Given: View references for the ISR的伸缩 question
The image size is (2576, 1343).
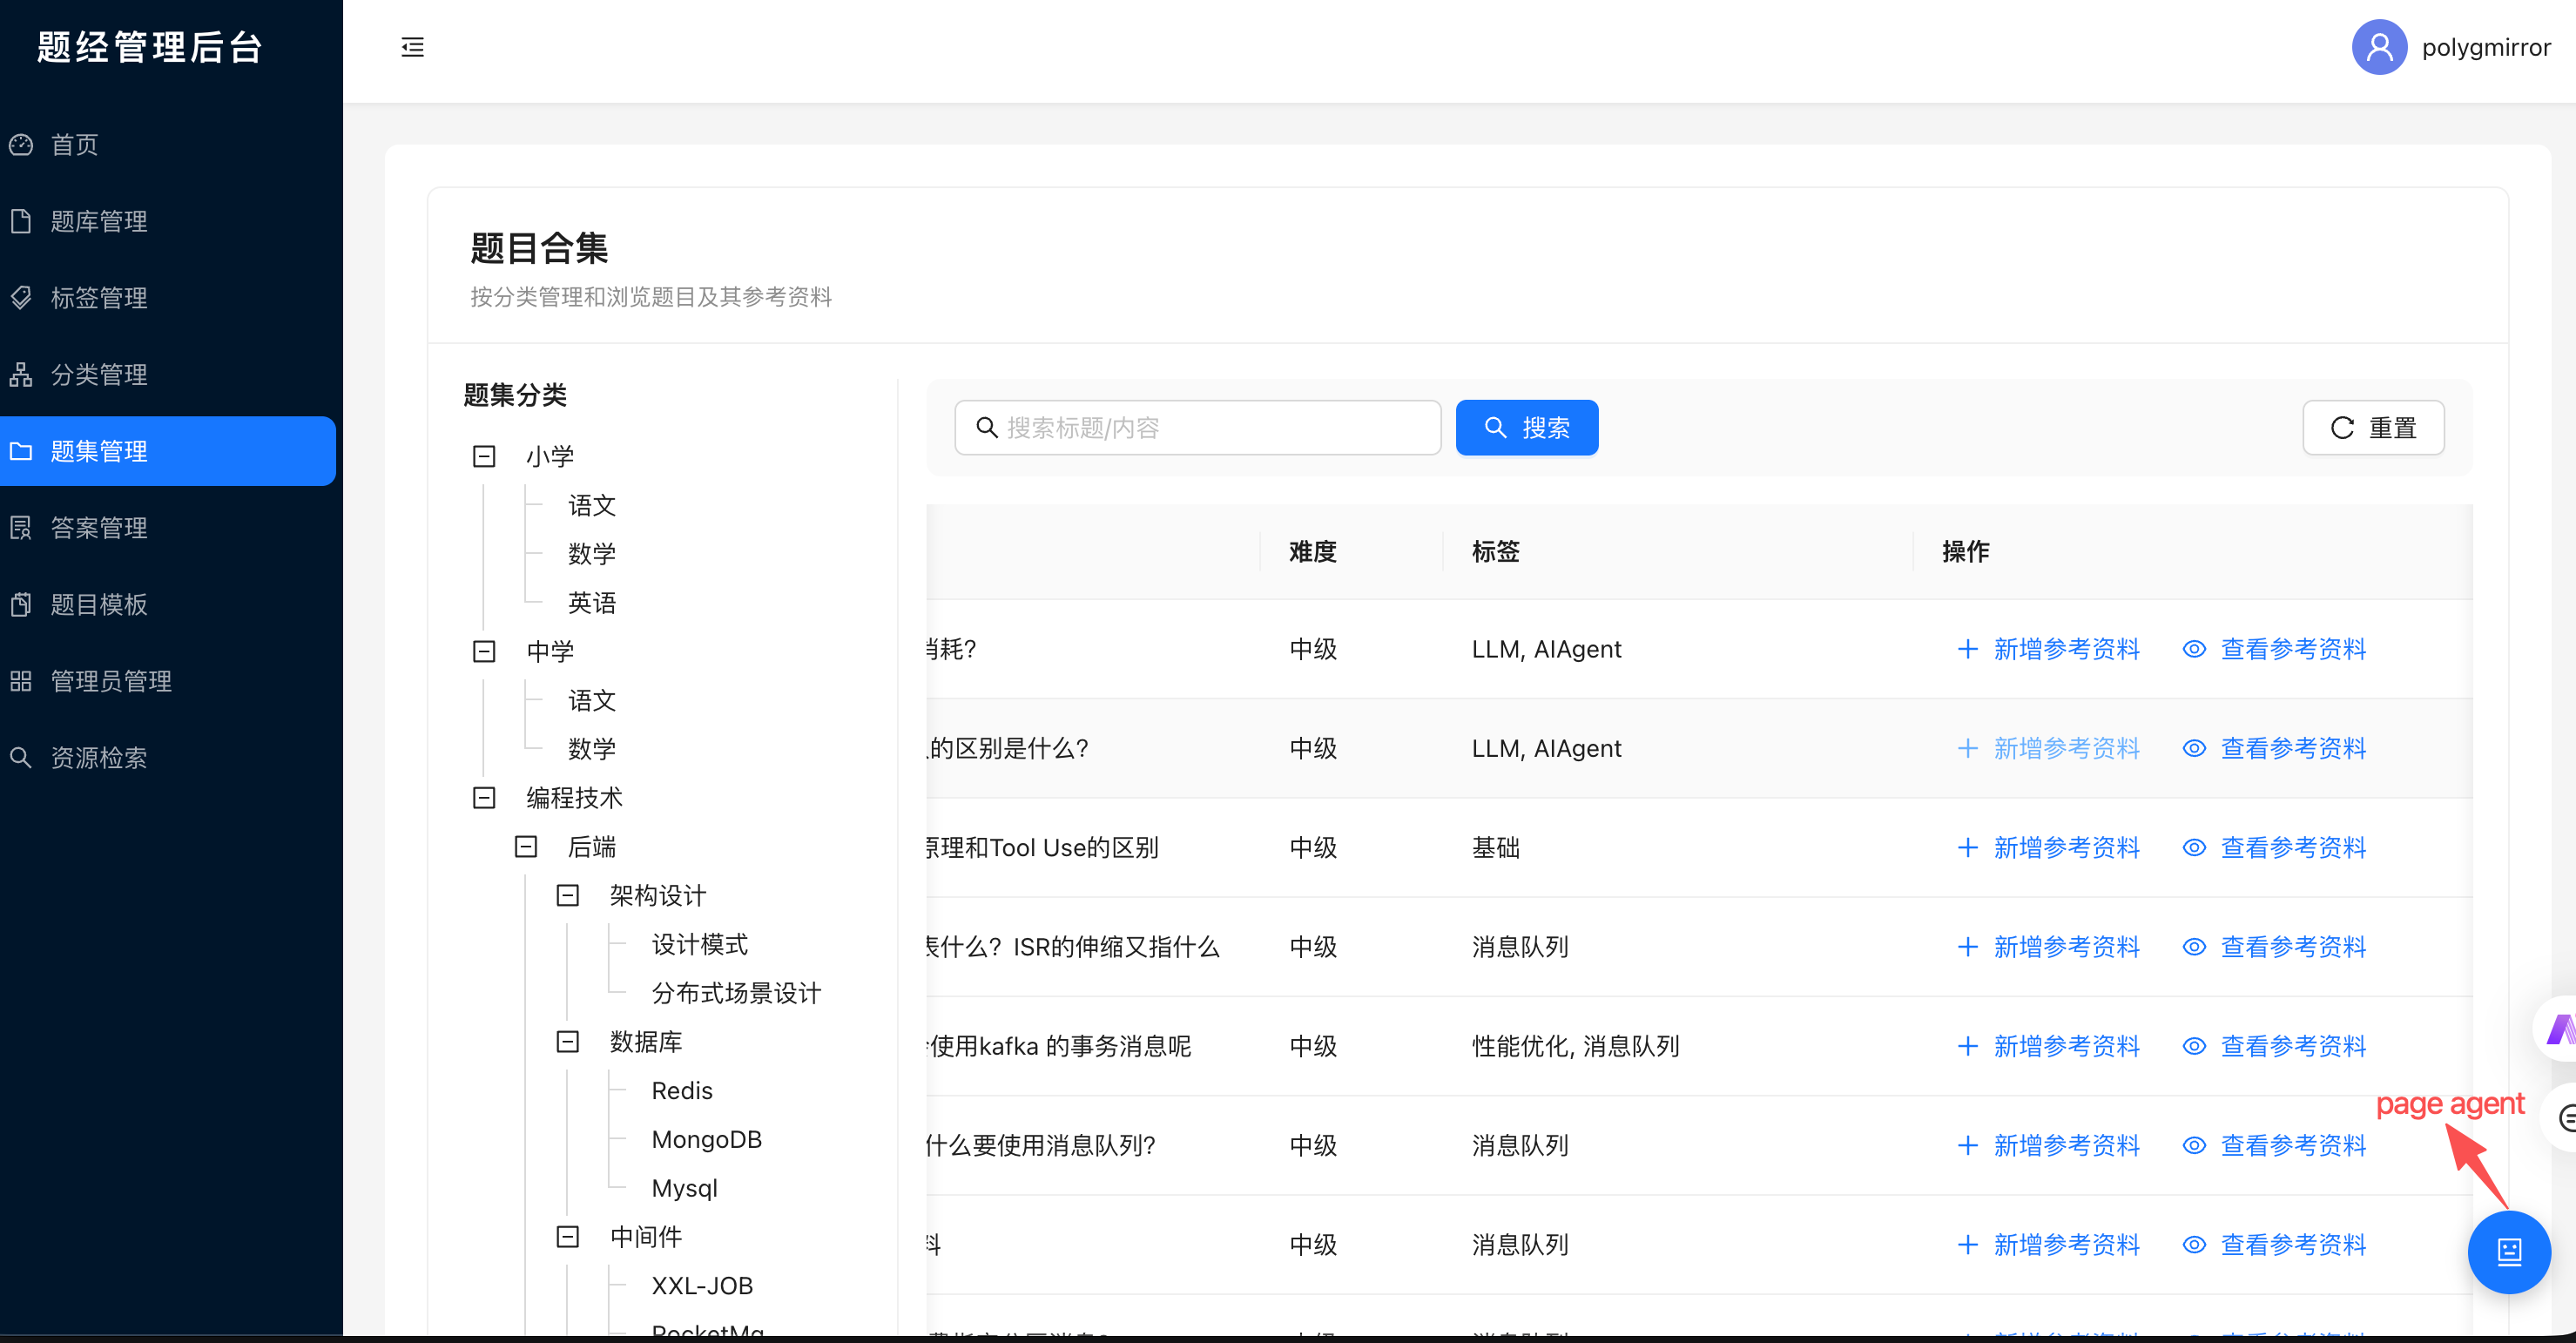Looking at the screenshot, I should pyautogui.click(x=2274, y=946).
